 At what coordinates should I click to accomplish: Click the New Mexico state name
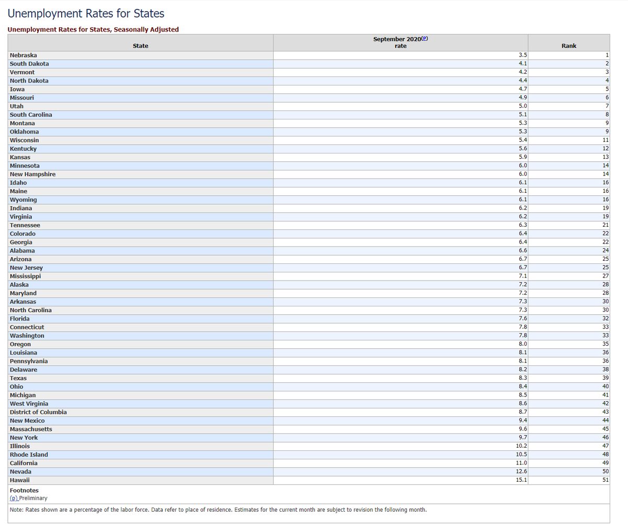pos(27,421)
